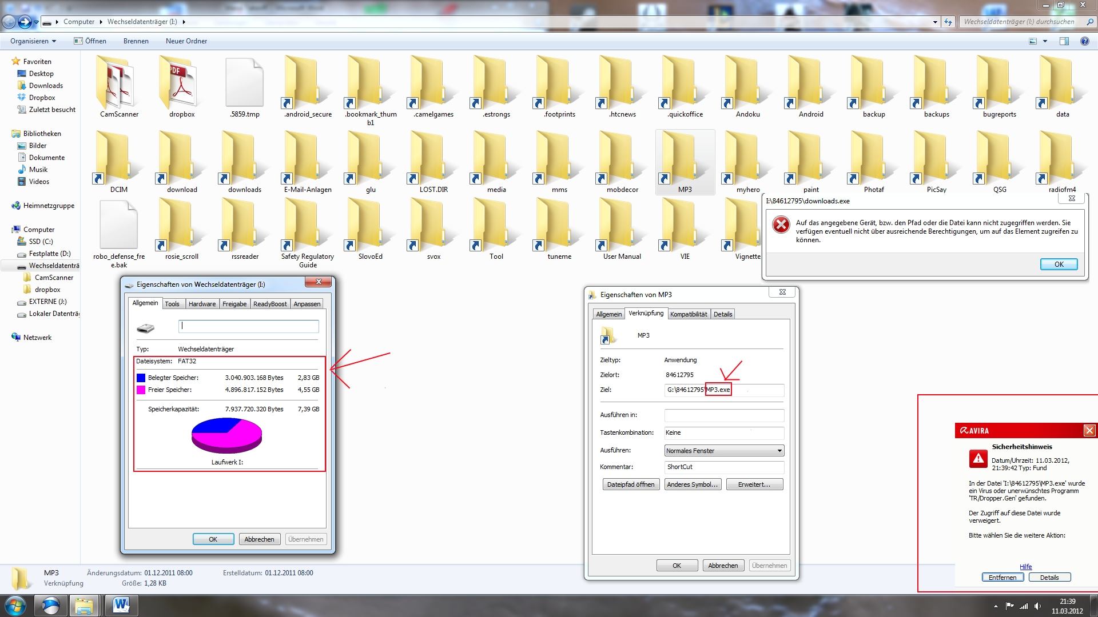
Task: Select the .5859.tmp file icon
Action: coord(245,83)
